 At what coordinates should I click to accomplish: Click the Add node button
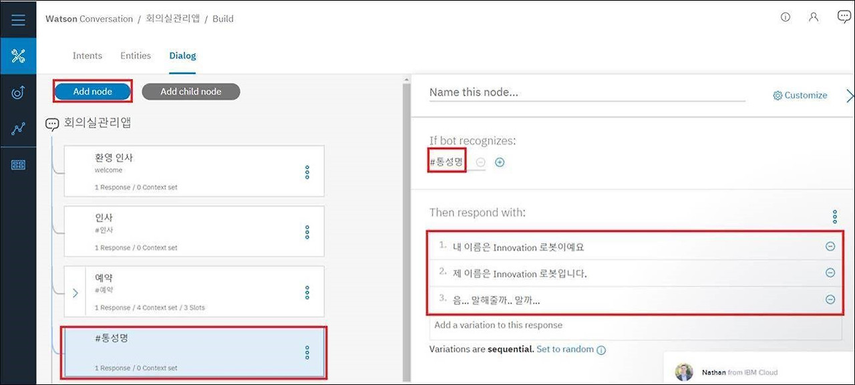92,92
